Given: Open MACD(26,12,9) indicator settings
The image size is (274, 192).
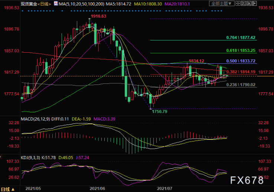Looking at the screenshot, I should pos(35,119).
